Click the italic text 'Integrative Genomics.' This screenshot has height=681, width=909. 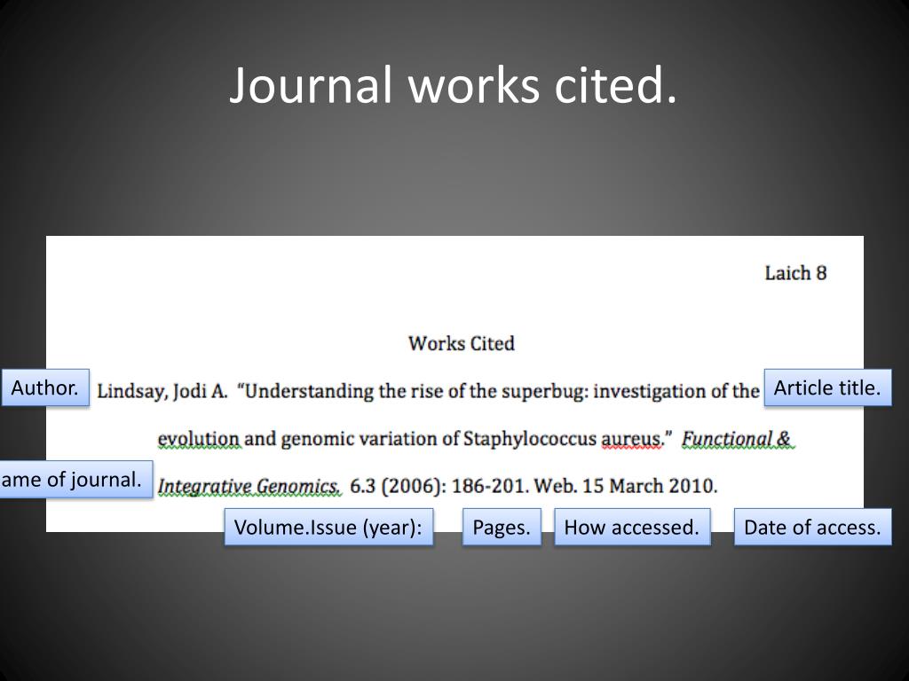(249, 486)
